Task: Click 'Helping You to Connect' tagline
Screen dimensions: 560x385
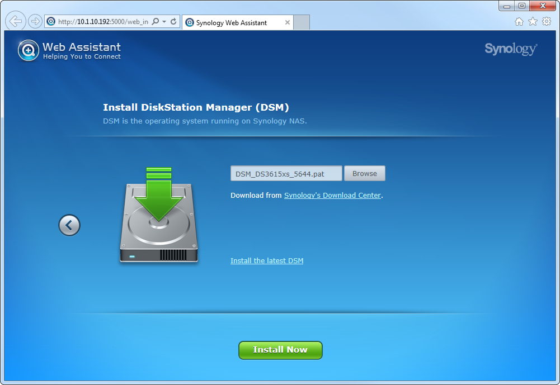Action: pyautogui.click(x=82, y=56)
